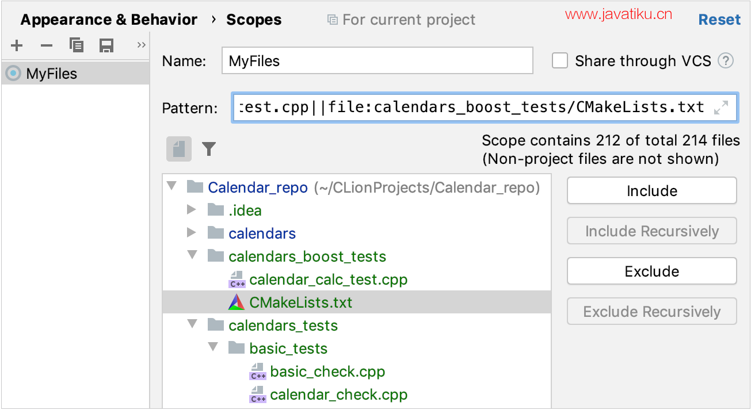Select MyFiles scope in the list
Screen dimensions: 751x410
(75, 74)
